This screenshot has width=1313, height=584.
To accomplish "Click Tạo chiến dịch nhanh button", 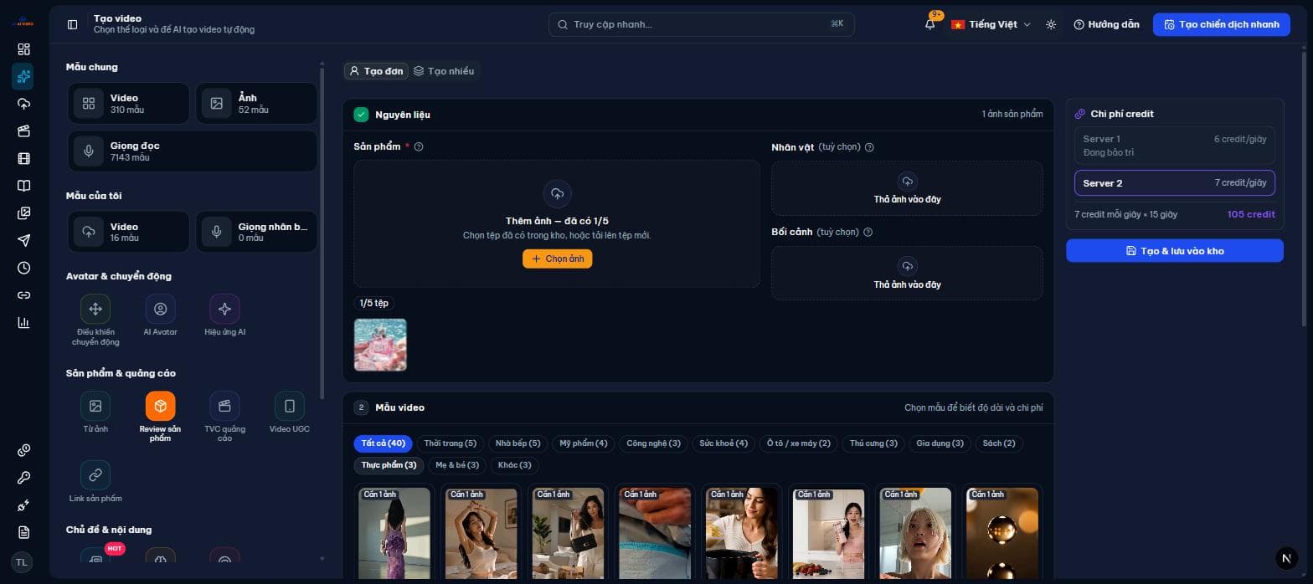I will pos(1221,24).
